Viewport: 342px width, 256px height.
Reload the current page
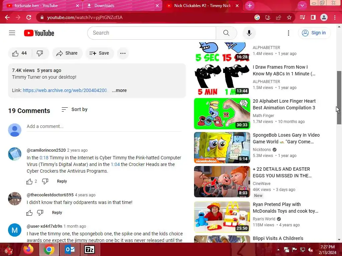tap(29, 17)
